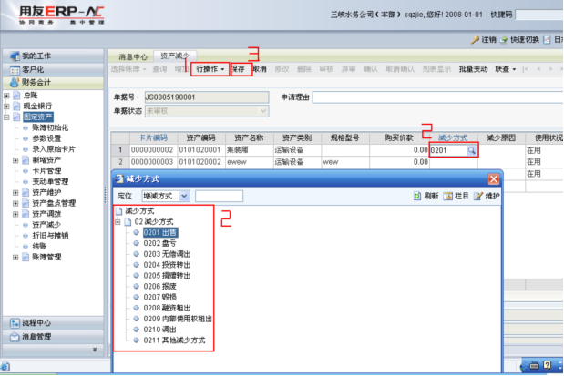
Task: Open 结账 in sidebar tree
Action: [39, 246]
